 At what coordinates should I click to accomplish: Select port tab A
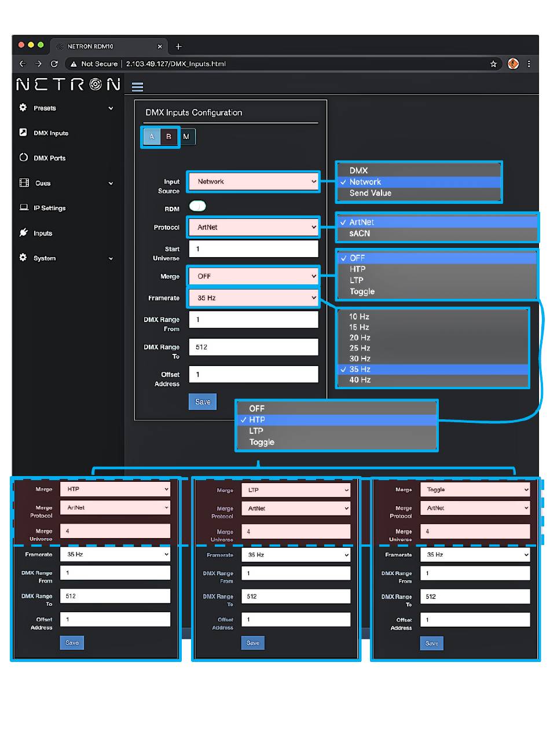152,137
